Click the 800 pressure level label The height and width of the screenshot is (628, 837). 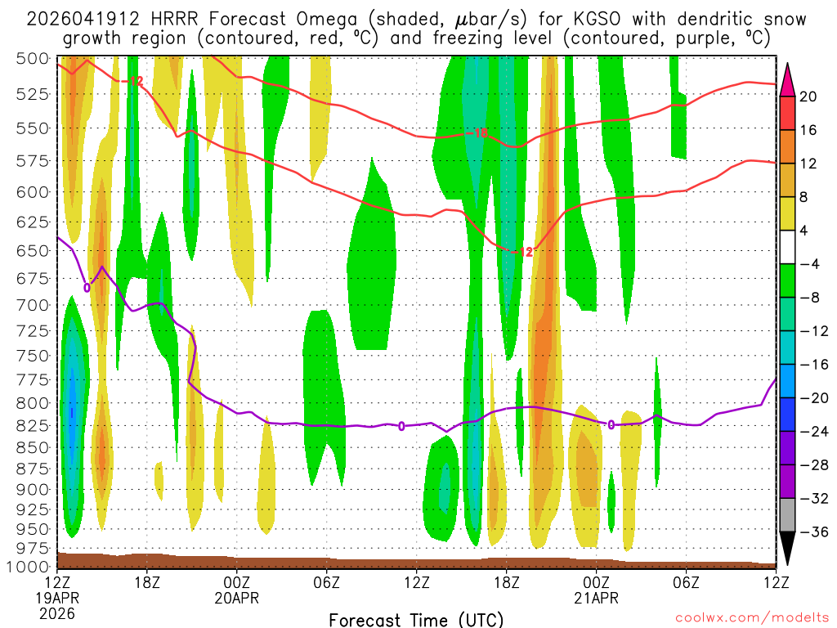click(33, 403)
